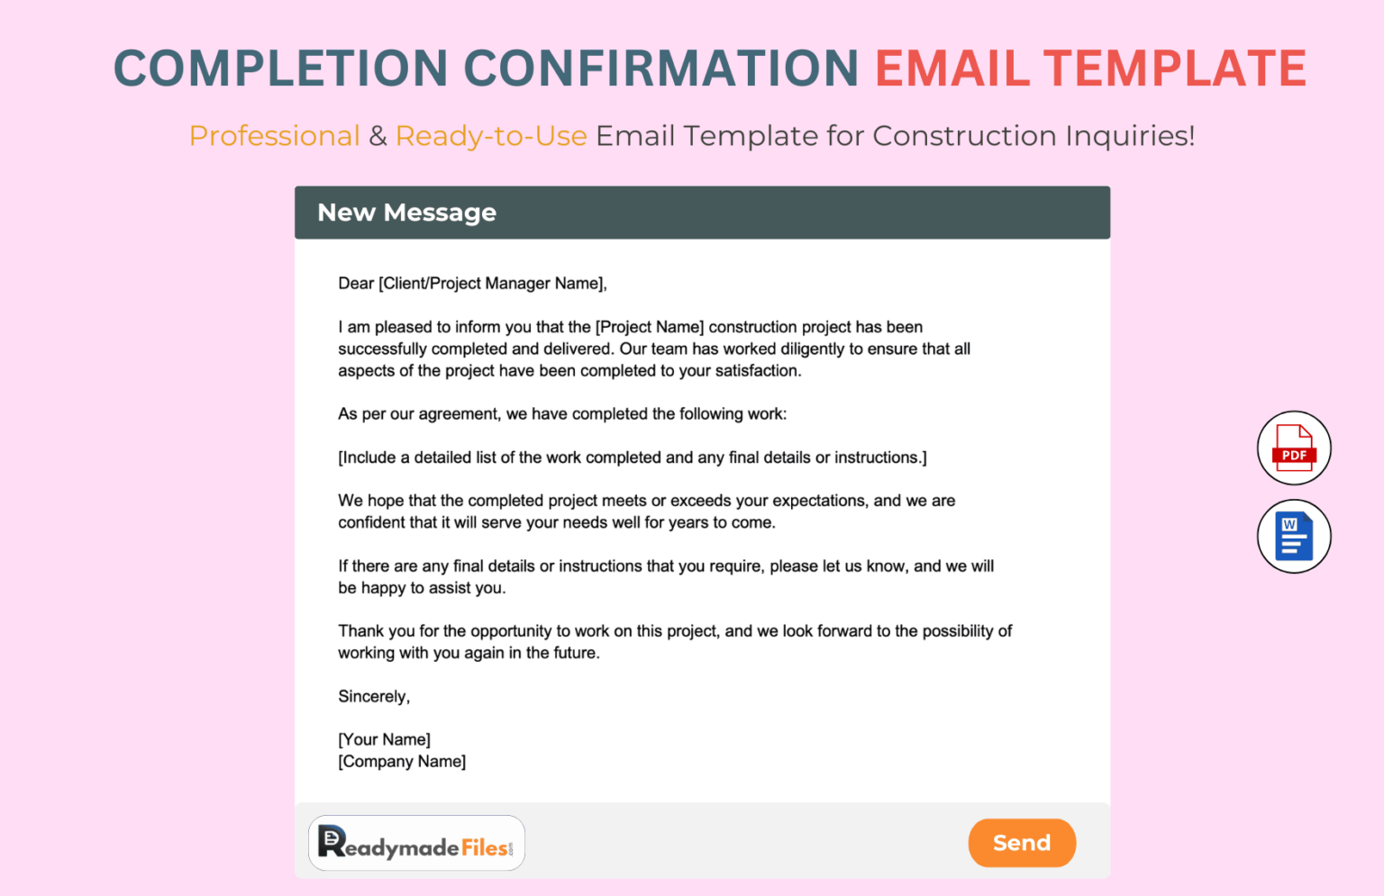1384x896 pixels.
Task: Click the [Your Name] signature placeholder
Action: pyautogui.click(x=385, y=739)
